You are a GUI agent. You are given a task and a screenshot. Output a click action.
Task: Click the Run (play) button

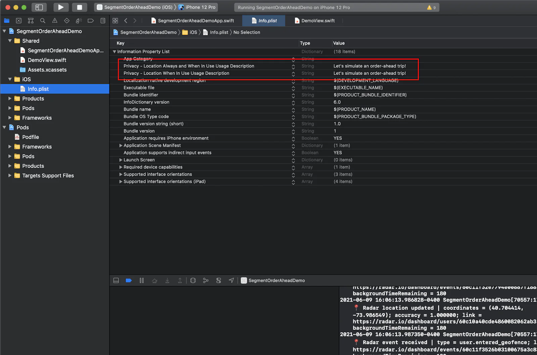pyautogui.click(x=61, y=7)
